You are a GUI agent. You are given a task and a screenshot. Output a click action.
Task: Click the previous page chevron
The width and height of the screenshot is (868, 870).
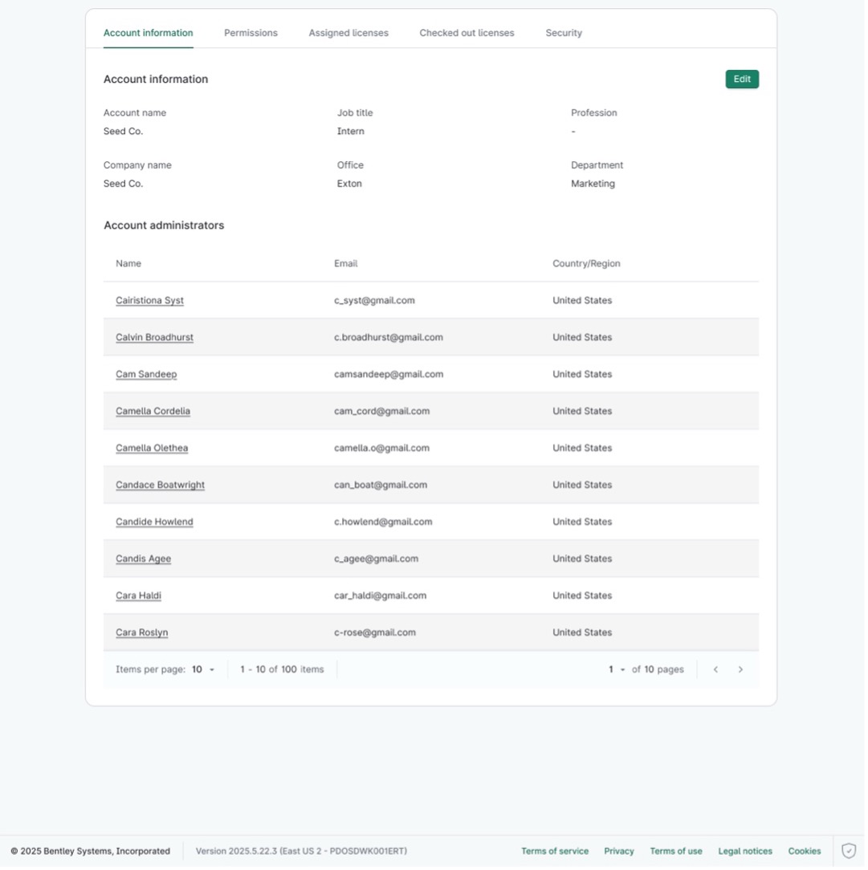click(716, 669)
